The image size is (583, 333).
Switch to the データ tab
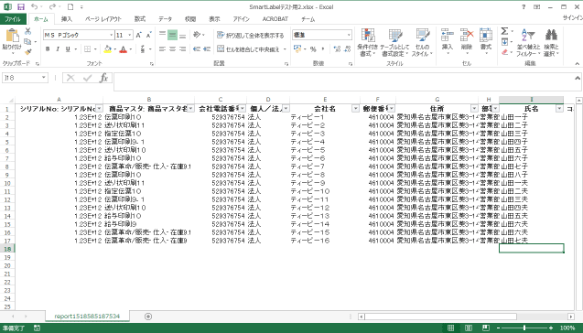click(165, 19)
